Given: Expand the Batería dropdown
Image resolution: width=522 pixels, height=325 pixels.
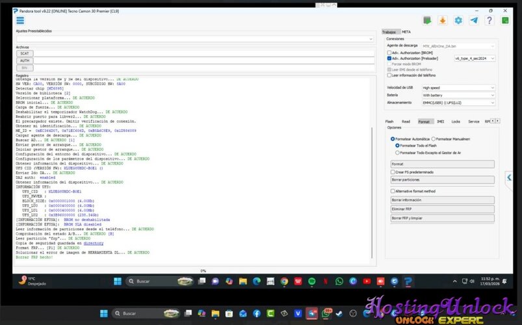Looking at the screenshot, I should pyautogui.click(x=458, y=95).
